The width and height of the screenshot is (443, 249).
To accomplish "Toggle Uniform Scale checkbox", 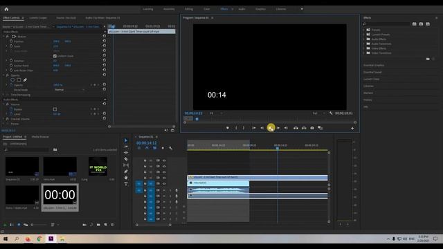I will [55, 56].
